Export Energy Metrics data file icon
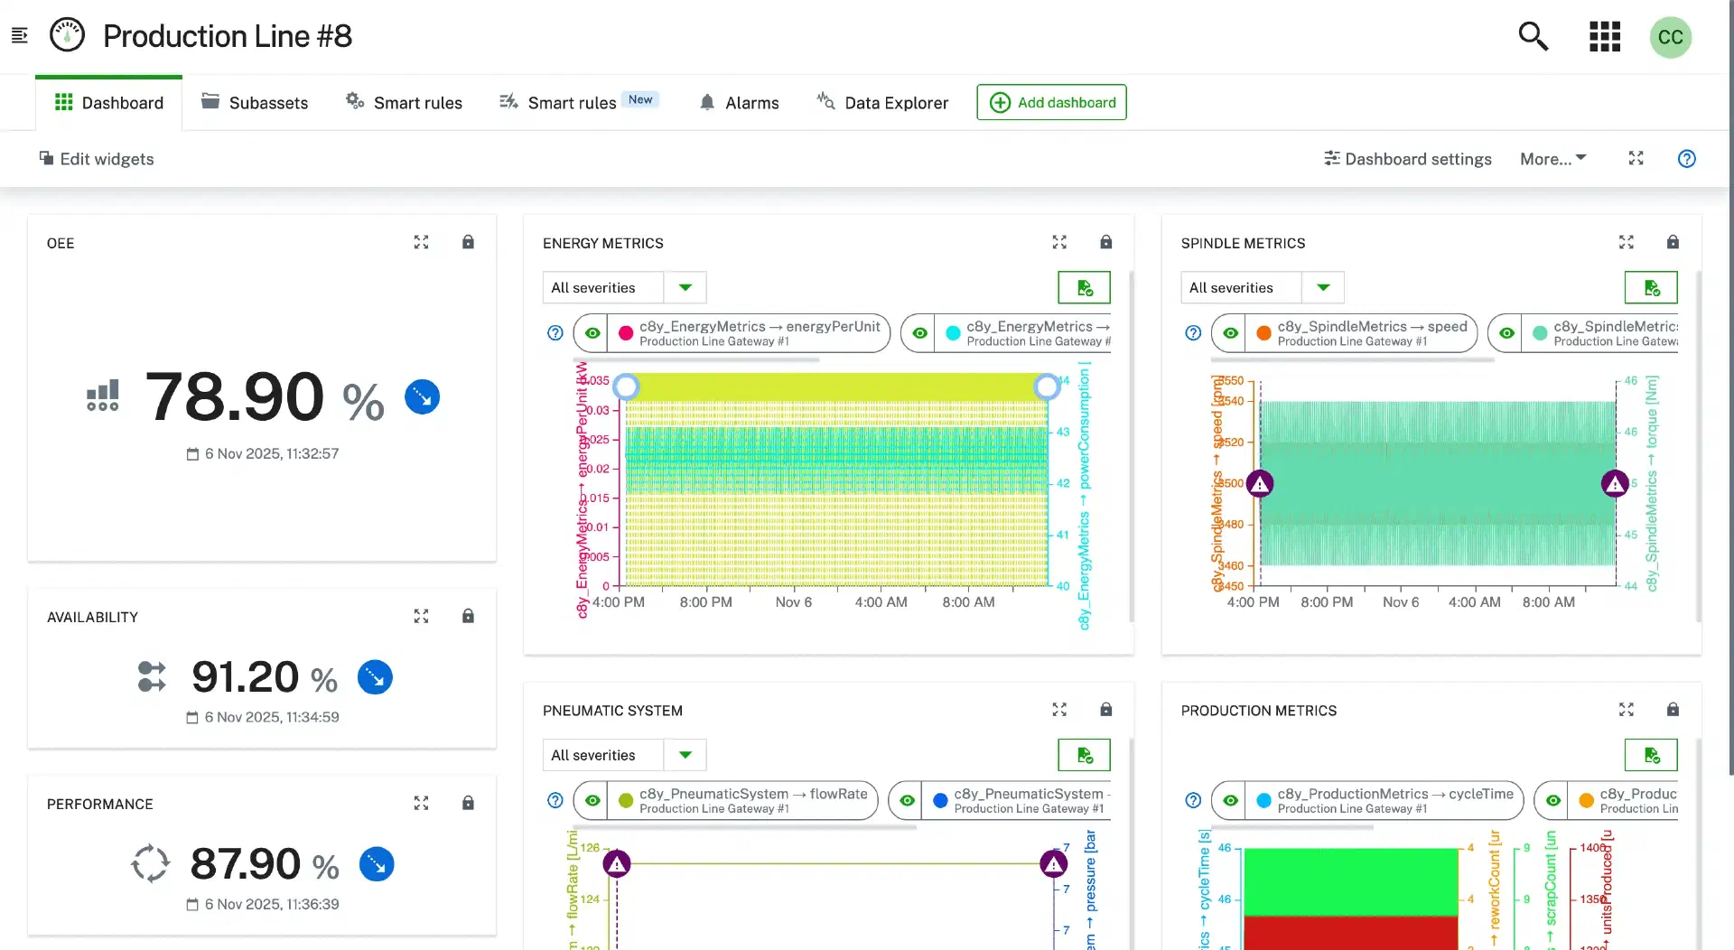The width and height of the screenshot is (1734, 950). pyautogui.click(x=1084, y=288)
